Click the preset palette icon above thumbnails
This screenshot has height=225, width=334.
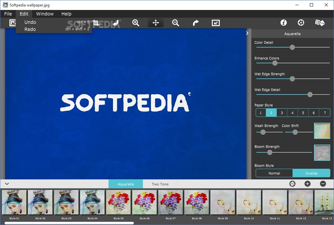292,184
